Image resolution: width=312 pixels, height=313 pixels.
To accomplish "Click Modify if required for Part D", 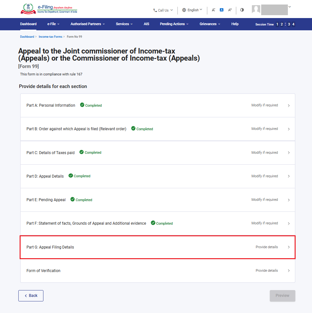I will coord(265,176).
